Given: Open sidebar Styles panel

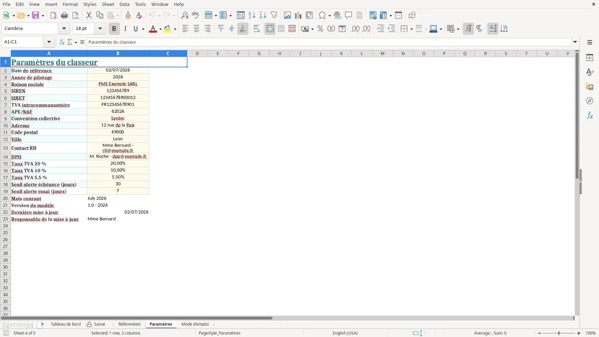Looking at the screenshot, I should (590, 72).
